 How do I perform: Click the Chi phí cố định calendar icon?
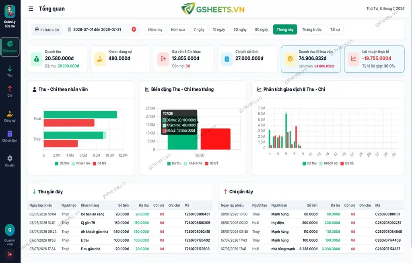(x=227, y=59)
